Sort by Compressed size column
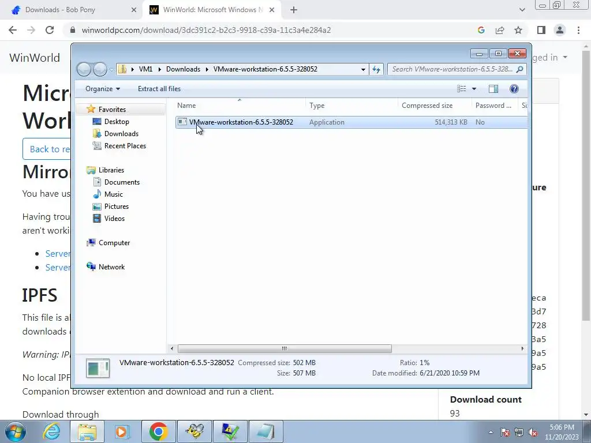Viewport: 591px width, 443px height. [435, 106]
